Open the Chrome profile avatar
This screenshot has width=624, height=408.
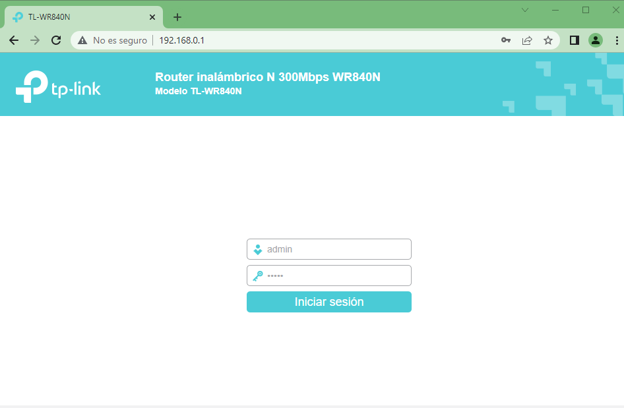tap(596, 40)
